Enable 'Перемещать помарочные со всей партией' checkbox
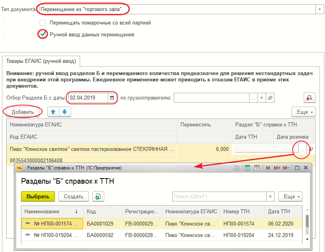The height and width of the screenshot is (252, 325). 43,23
